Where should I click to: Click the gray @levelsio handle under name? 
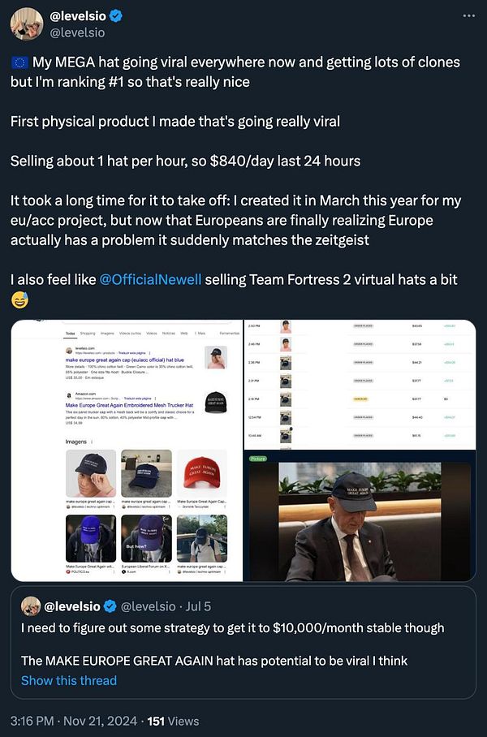pos(77,32)
